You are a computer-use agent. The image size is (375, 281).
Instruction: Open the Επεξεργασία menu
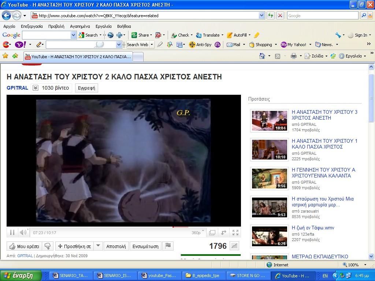(32, 26)
